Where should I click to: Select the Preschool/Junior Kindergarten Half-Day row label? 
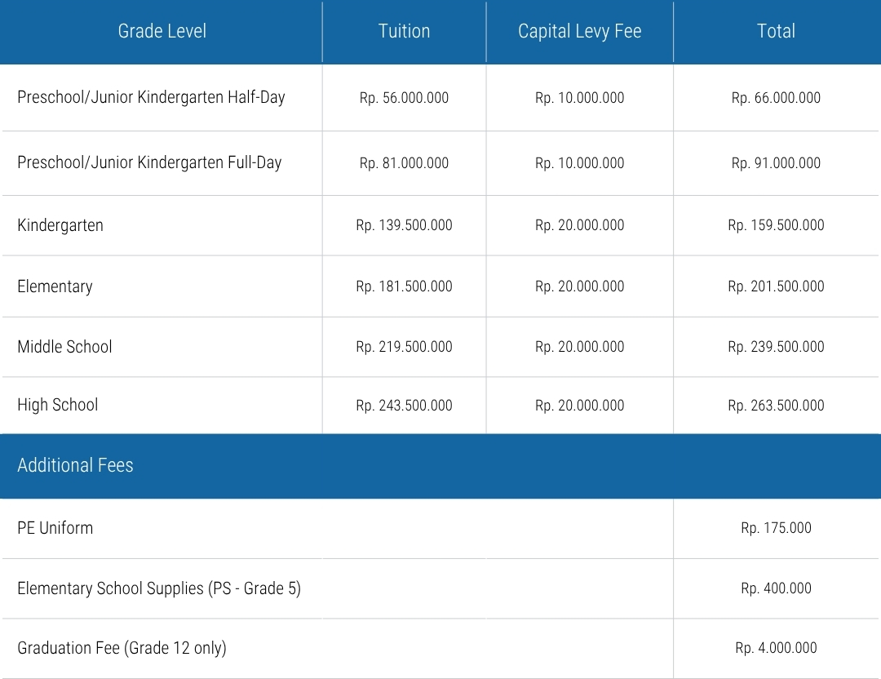151,97
